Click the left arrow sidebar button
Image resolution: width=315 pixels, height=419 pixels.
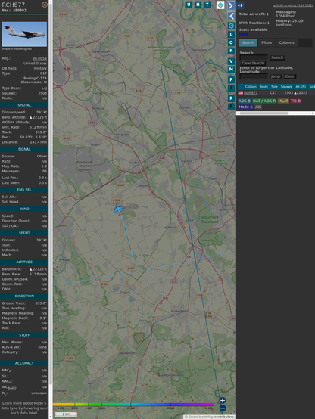pos(231,17)
